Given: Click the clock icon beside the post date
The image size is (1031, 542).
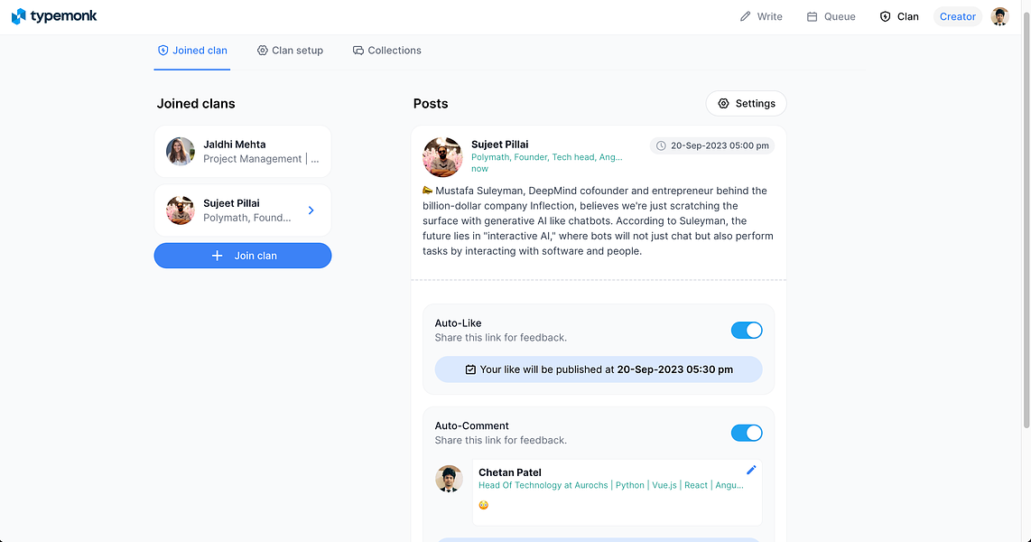Looking at the screenshot, I should (661, 146).
